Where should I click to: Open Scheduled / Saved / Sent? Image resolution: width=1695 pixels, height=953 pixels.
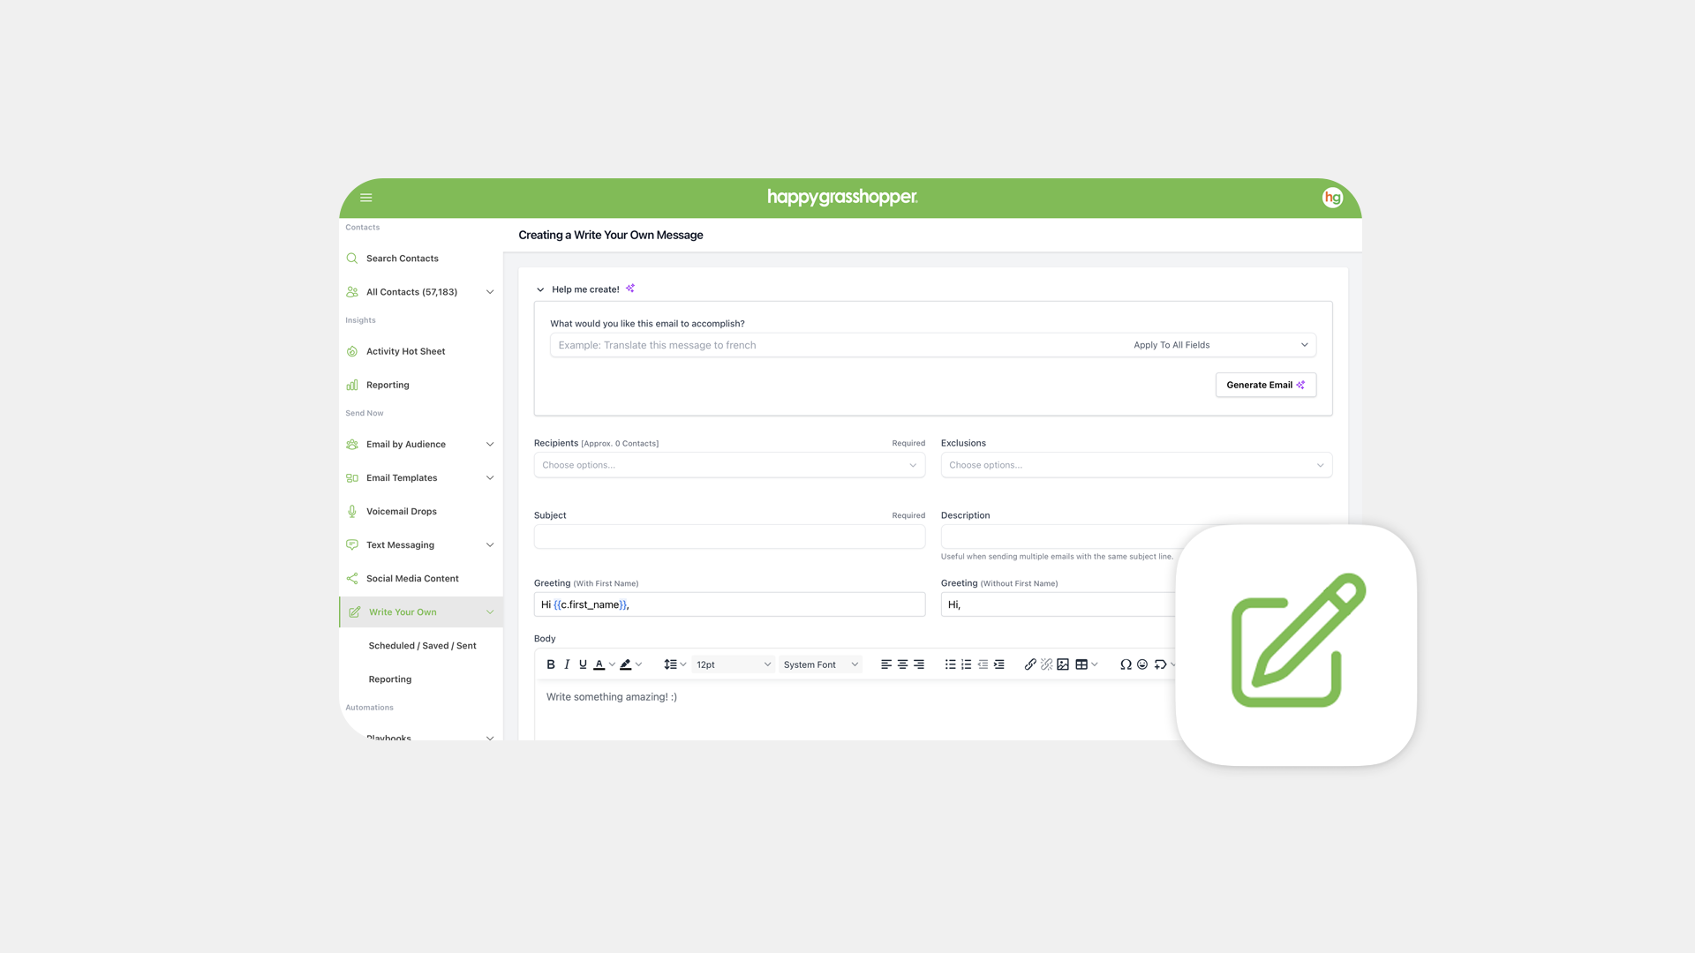tap(422, 645)
